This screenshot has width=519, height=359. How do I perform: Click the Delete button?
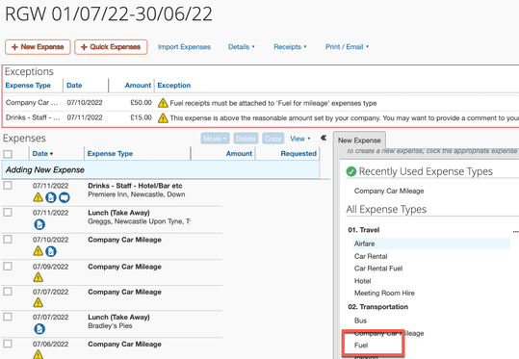click(x=246, y=139)
